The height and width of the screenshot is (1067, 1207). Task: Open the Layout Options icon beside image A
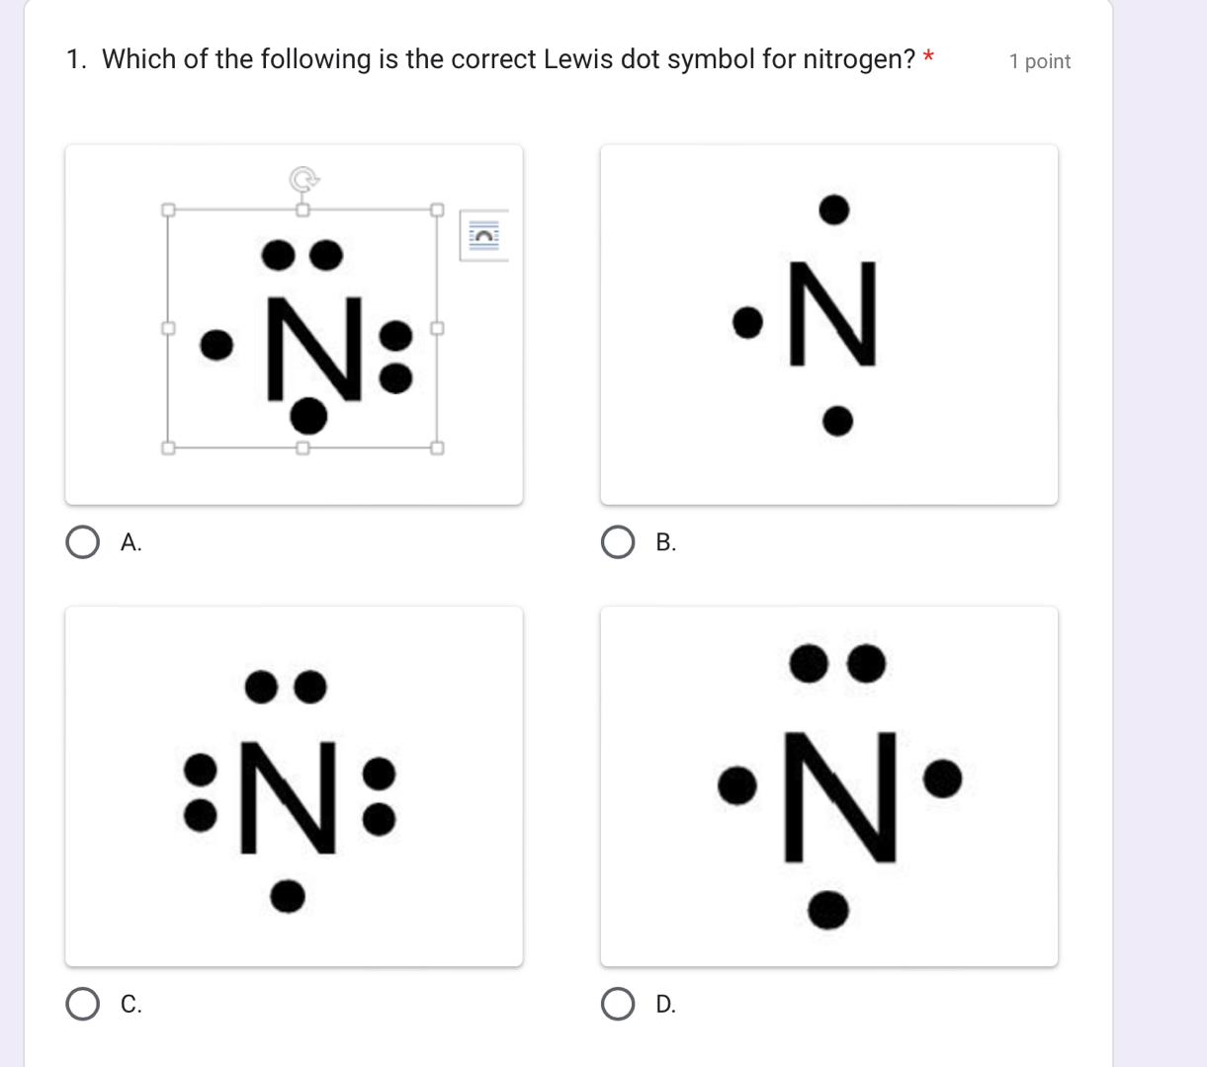click(x=482, y=237)
